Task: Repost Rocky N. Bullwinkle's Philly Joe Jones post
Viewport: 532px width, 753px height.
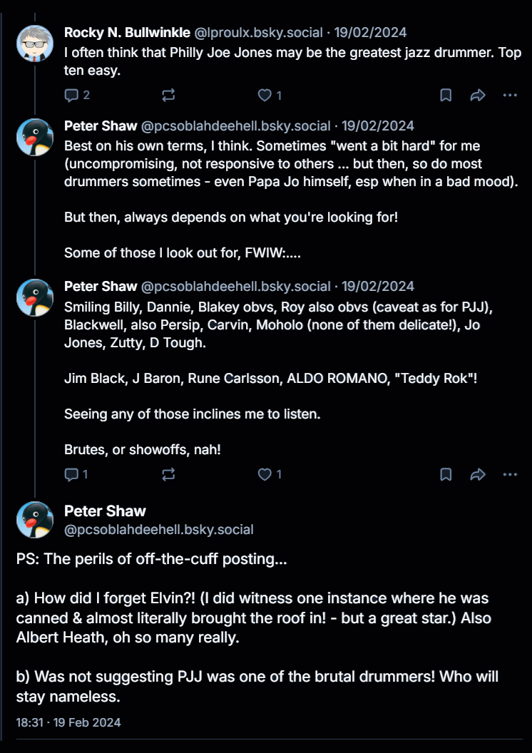Action: click(169, 96)
